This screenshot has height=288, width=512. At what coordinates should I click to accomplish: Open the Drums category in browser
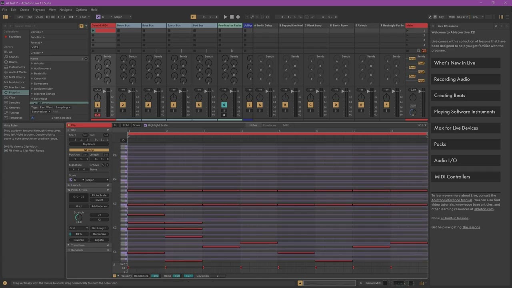[x=13, y=62]
